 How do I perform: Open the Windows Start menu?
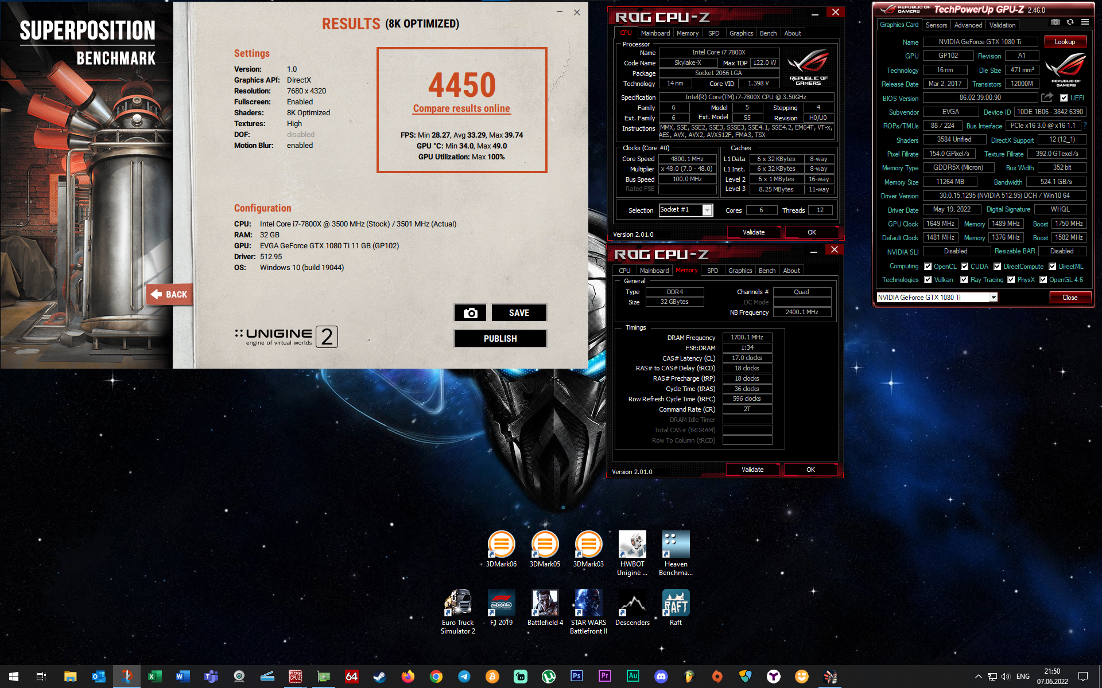[x=14, y=677]
